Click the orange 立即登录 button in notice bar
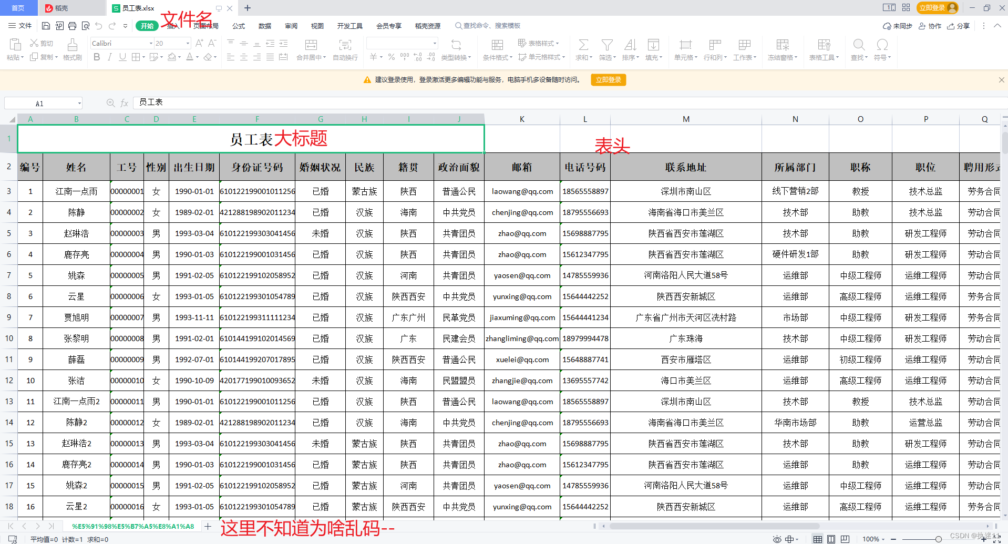Viewport: 1008px width, 544px height. 609,80
